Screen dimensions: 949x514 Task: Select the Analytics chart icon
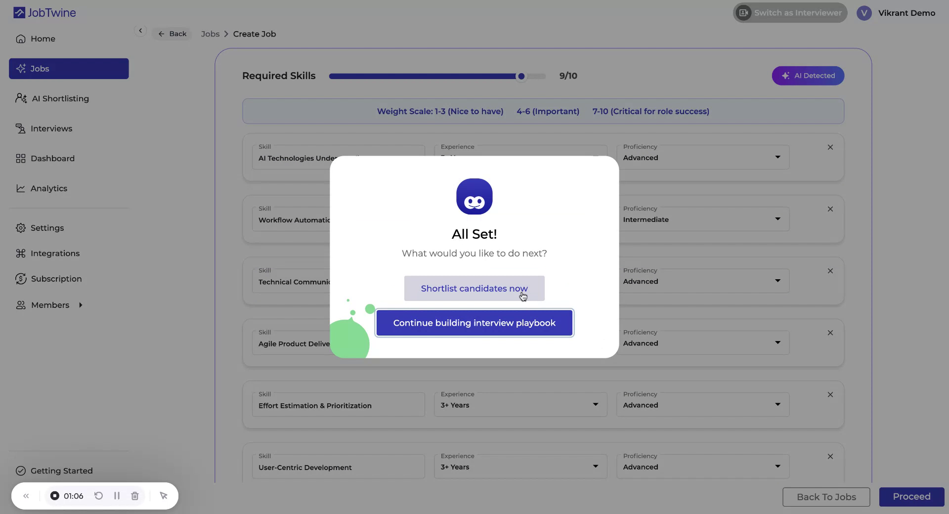[20, 188]
